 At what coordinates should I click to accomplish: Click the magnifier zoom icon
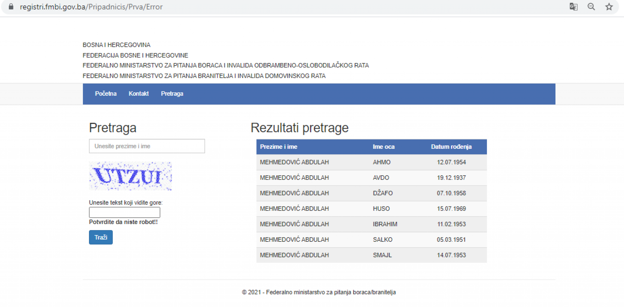(x=591, y=7)
